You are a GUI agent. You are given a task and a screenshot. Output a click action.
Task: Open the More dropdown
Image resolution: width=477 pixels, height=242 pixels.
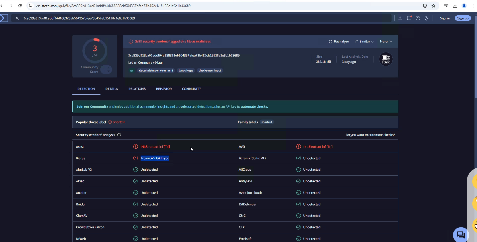point(386,42)
